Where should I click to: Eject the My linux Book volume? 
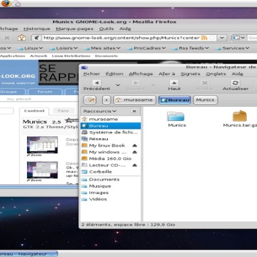click(x=134, y=146)
